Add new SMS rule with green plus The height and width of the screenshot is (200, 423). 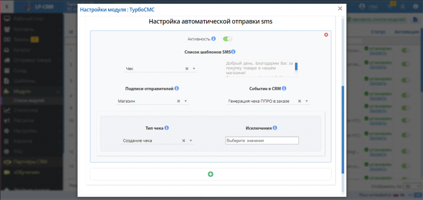pos(210,174)
